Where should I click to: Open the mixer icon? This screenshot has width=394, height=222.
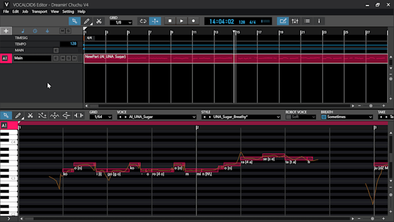point(295,21)
